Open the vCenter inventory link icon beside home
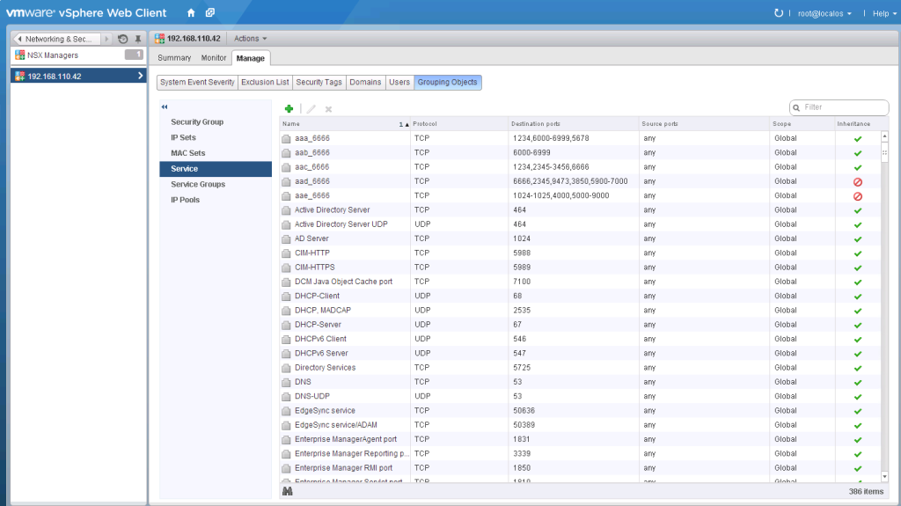 coord(210,12)
